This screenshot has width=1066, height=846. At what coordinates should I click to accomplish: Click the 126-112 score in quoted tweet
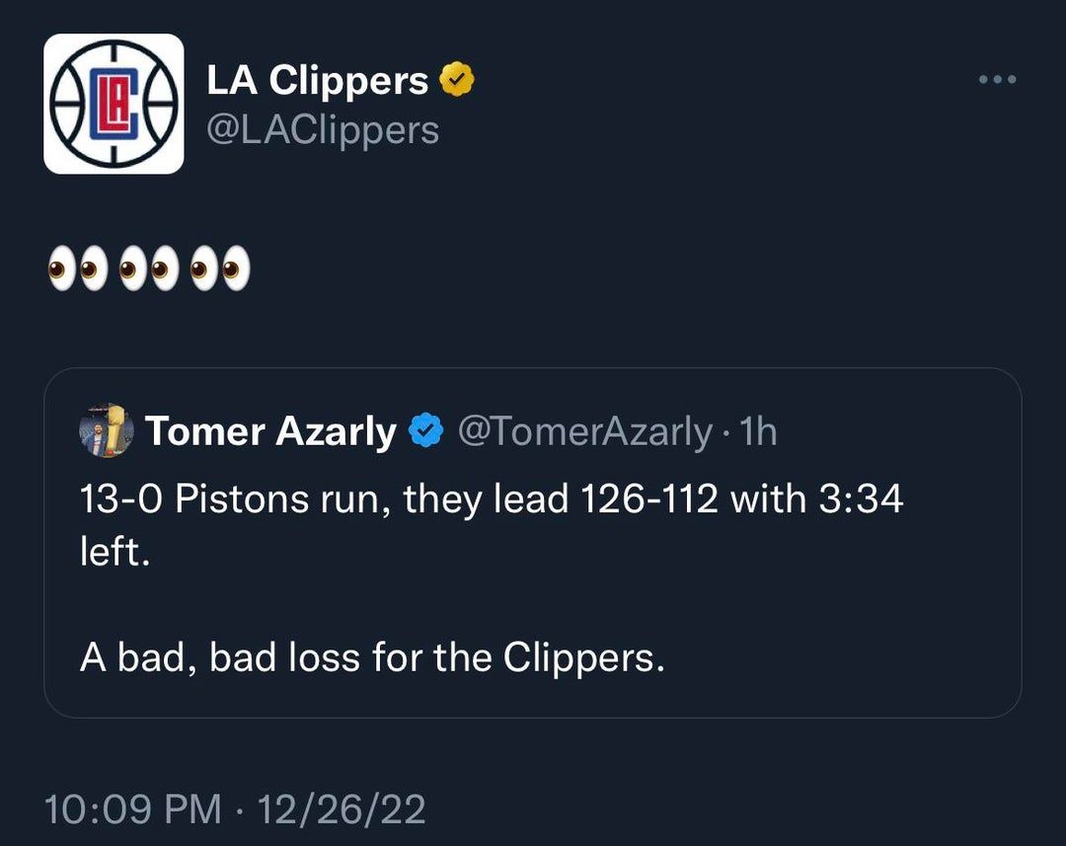coord(648,500)
